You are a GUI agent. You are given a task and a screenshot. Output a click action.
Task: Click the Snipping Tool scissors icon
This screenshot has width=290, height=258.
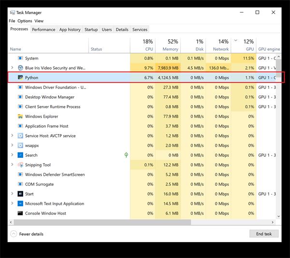pyautogui.click(x=20, y=165)
